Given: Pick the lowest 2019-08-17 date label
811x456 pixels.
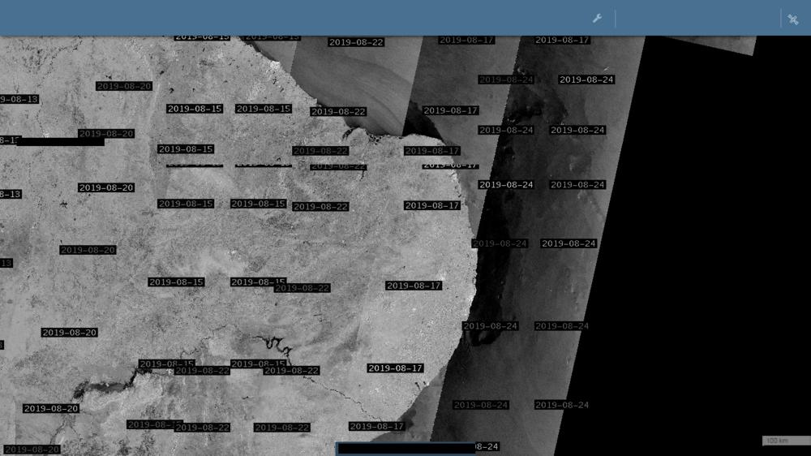Looking at the screenshot, I should pyautogui.click(x=376, y=426).
